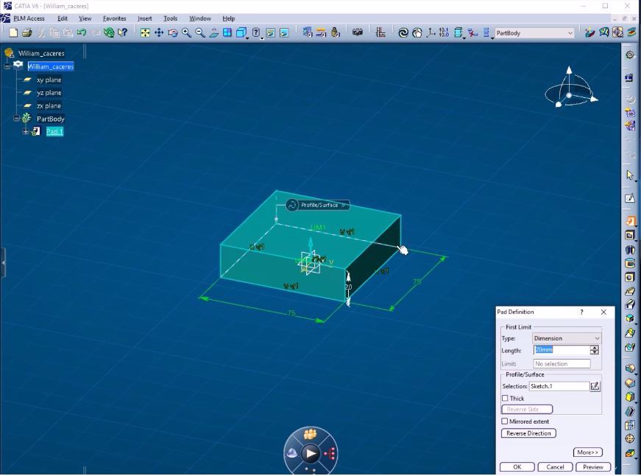This screenshot has height=476, width=641.
Task: Click the Reverse Direction button
Action: [x=528, y=433]
